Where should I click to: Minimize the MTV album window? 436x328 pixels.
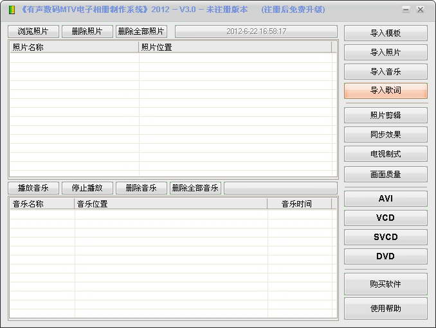coord(406,10)
